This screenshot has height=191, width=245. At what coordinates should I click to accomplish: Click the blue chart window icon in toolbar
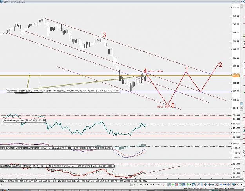(x=184, y=185)
